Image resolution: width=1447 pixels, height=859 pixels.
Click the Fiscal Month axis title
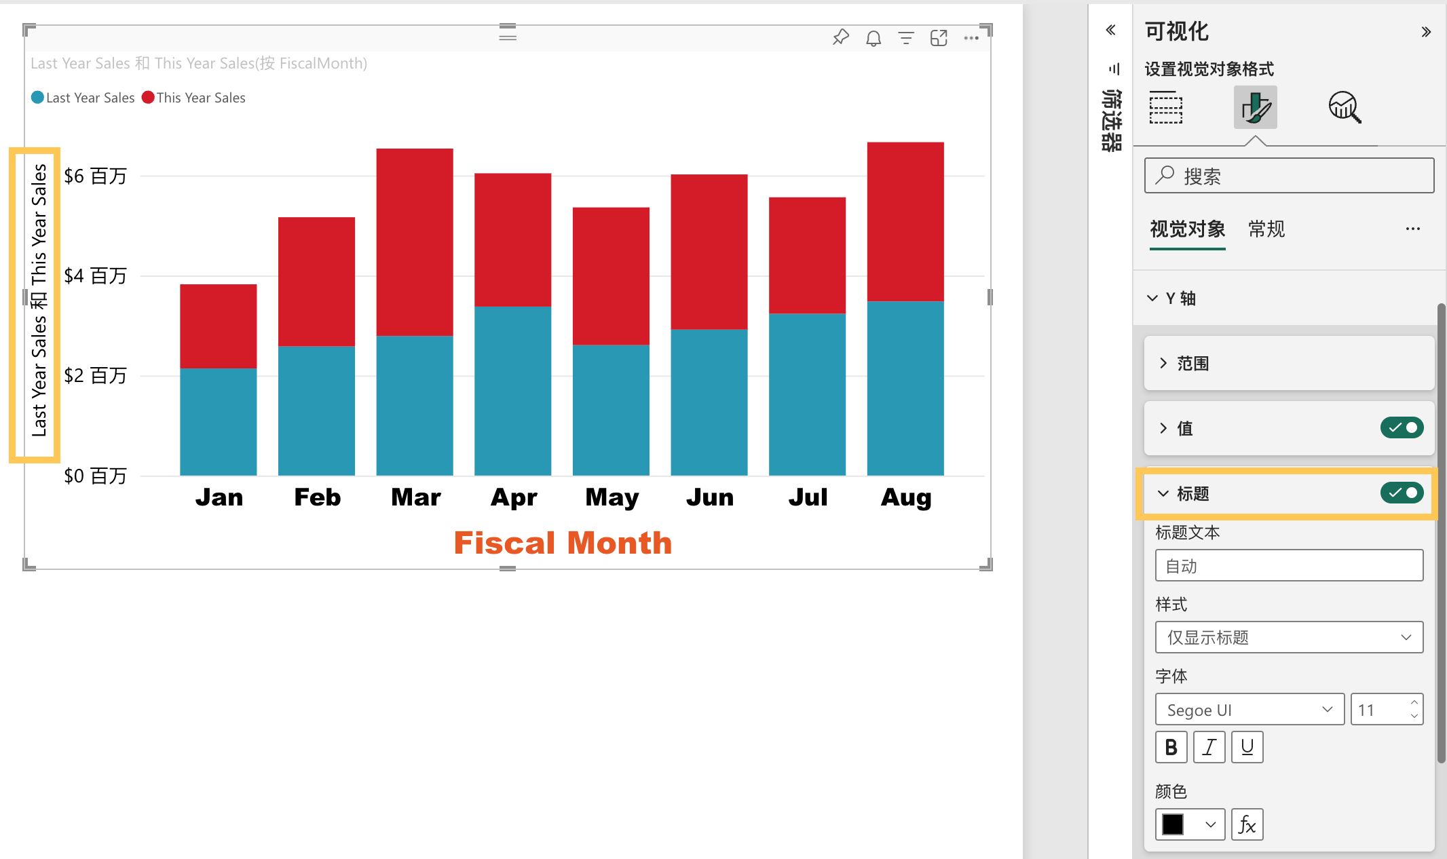coord(563,543)
